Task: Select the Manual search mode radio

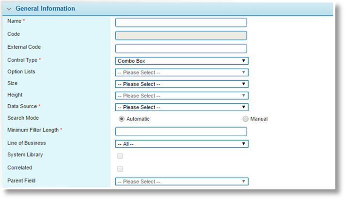Action: tap(245, 119)
